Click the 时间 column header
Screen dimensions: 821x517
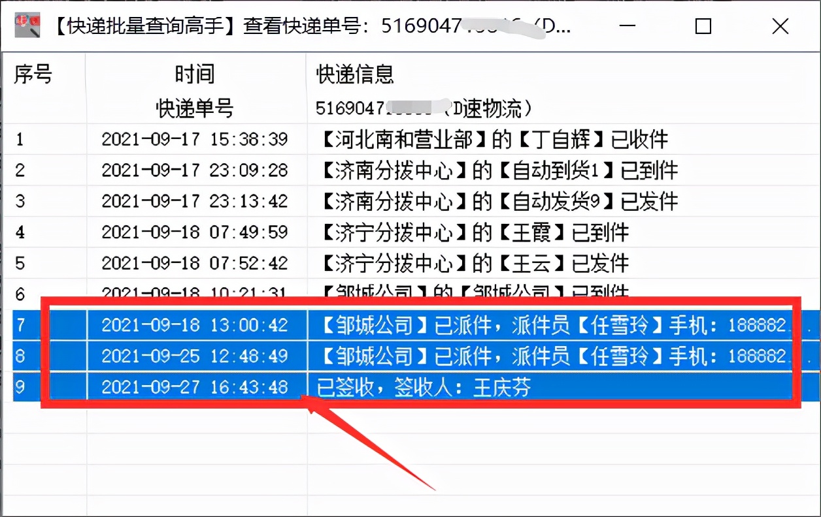point(195,74)
